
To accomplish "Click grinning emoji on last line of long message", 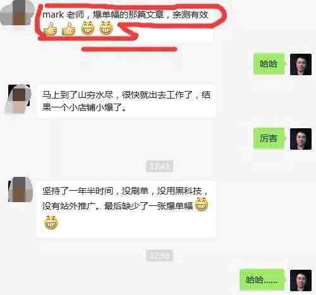I will [51, 222].
